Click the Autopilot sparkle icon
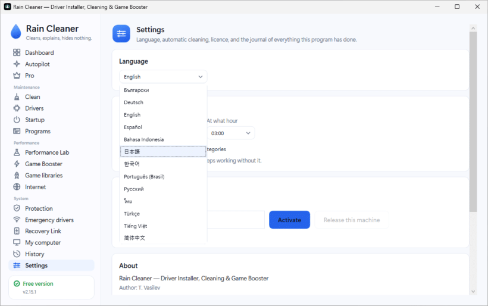Viewport: 488px width, 306px height. (17, 64)
